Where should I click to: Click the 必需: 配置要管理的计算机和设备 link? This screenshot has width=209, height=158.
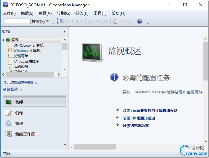coord(150,111)
